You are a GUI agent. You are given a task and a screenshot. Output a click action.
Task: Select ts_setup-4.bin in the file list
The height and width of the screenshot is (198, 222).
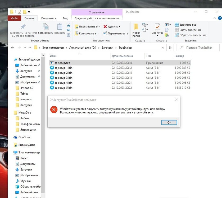(120, 83)
